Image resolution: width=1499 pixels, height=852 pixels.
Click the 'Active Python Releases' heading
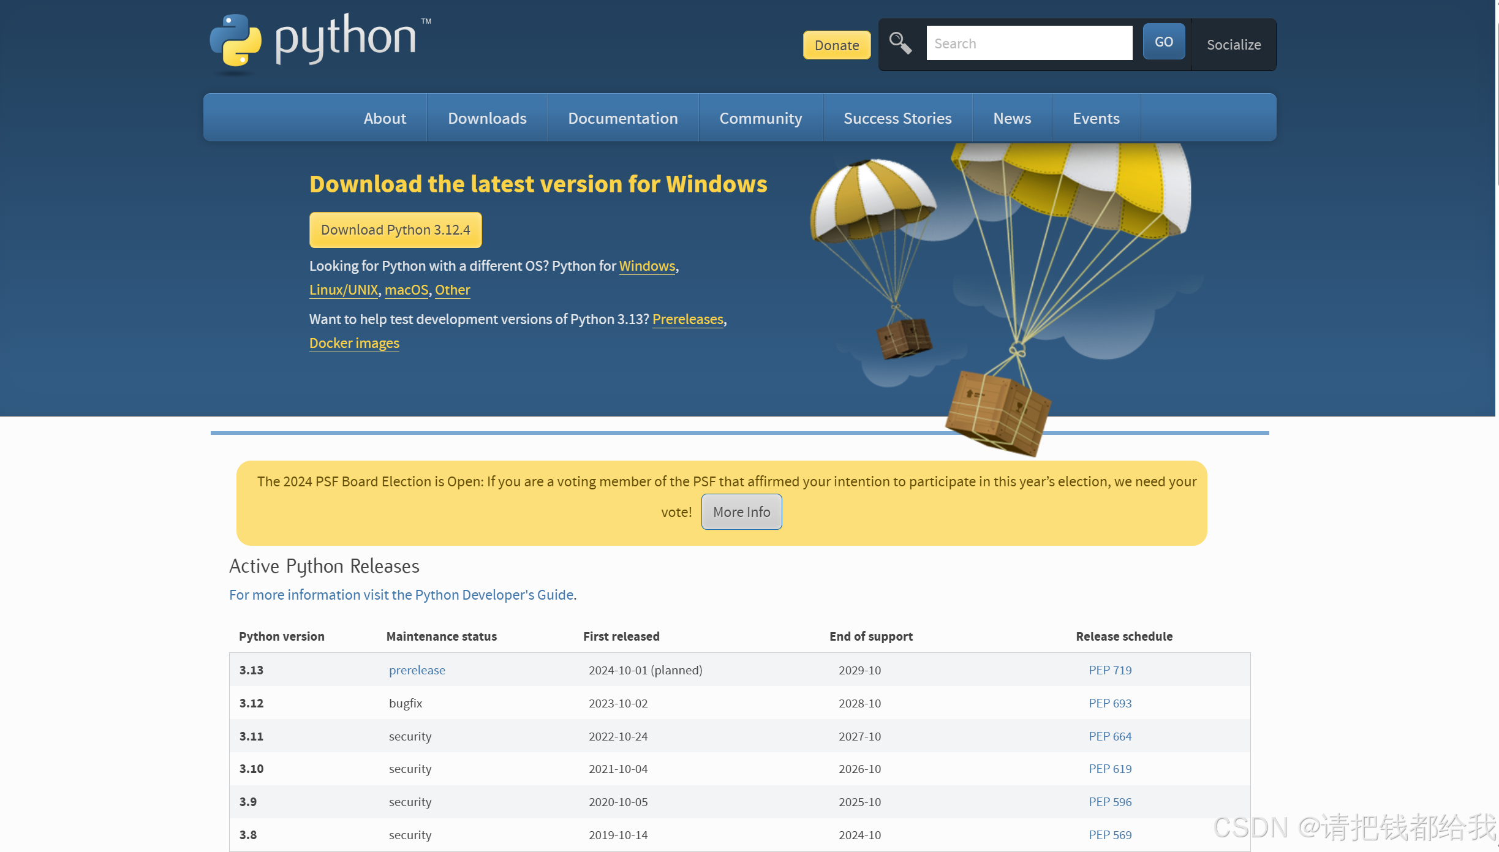tap(324, 567)
